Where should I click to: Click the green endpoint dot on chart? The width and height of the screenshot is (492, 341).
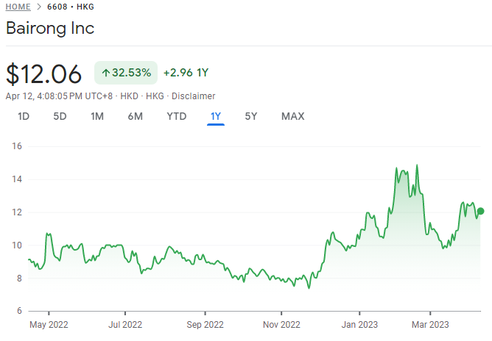pos(480,211)
